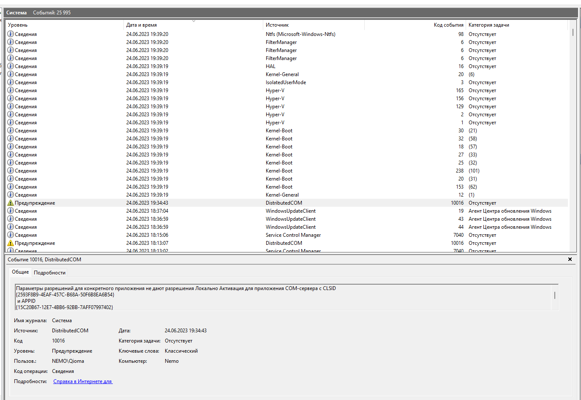The height and width of the screenshot is (400, 581).
Task: Click the info icon of Hyper-V event code 1
Action: point(11,122)
